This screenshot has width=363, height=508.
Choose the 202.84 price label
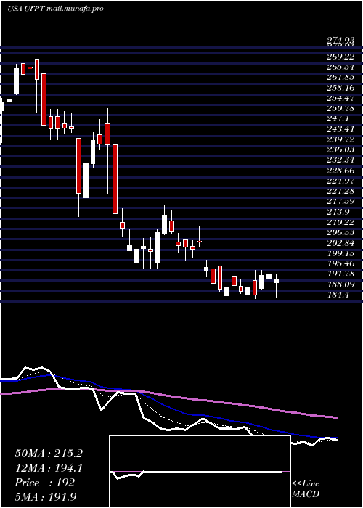(x=340, y=243)
